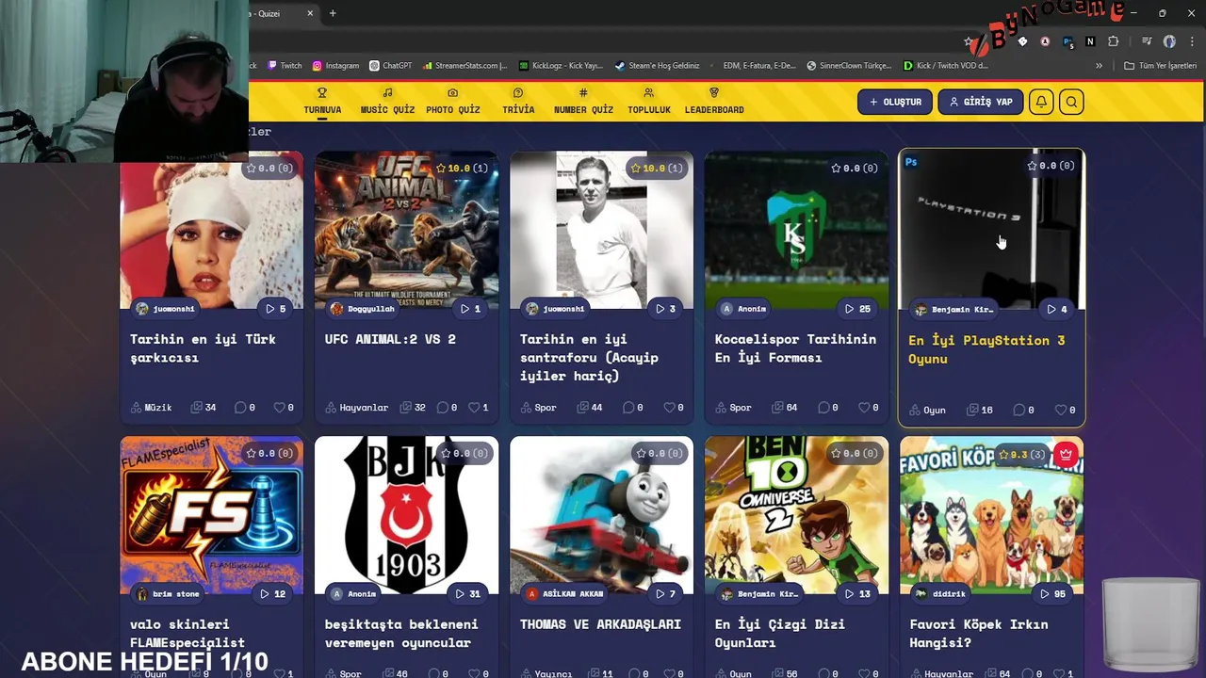
Task: Click title Kocaelispor Tarihinin En İyi Forması
Action: coord(795,348)
